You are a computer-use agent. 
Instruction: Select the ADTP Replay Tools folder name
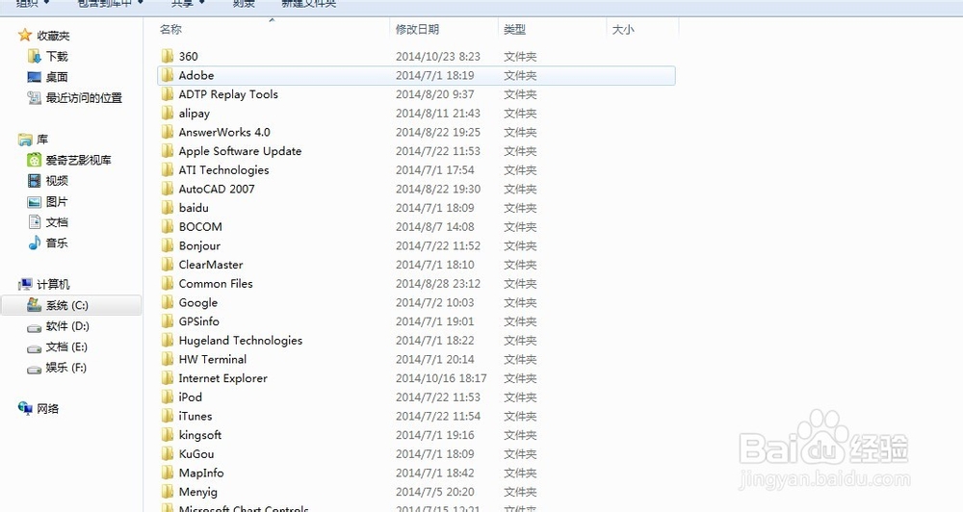tap(228, 94)
